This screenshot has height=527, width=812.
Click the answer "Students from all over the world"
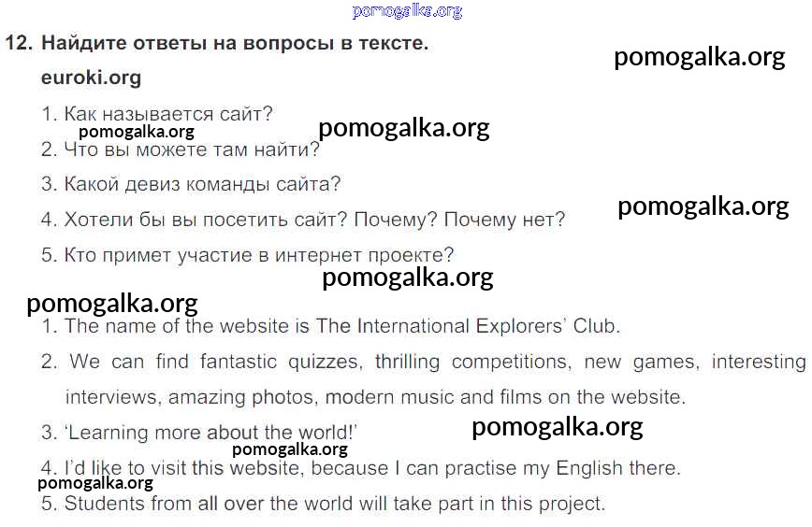[x=334, y=504]
